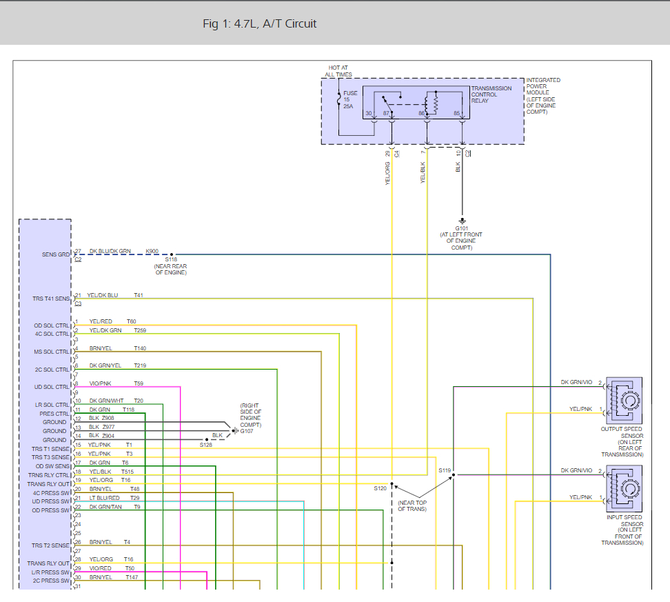Viewport: 670px width, 602px height.
Task: Click the K900 circuit label
Action: coord(152,252)
